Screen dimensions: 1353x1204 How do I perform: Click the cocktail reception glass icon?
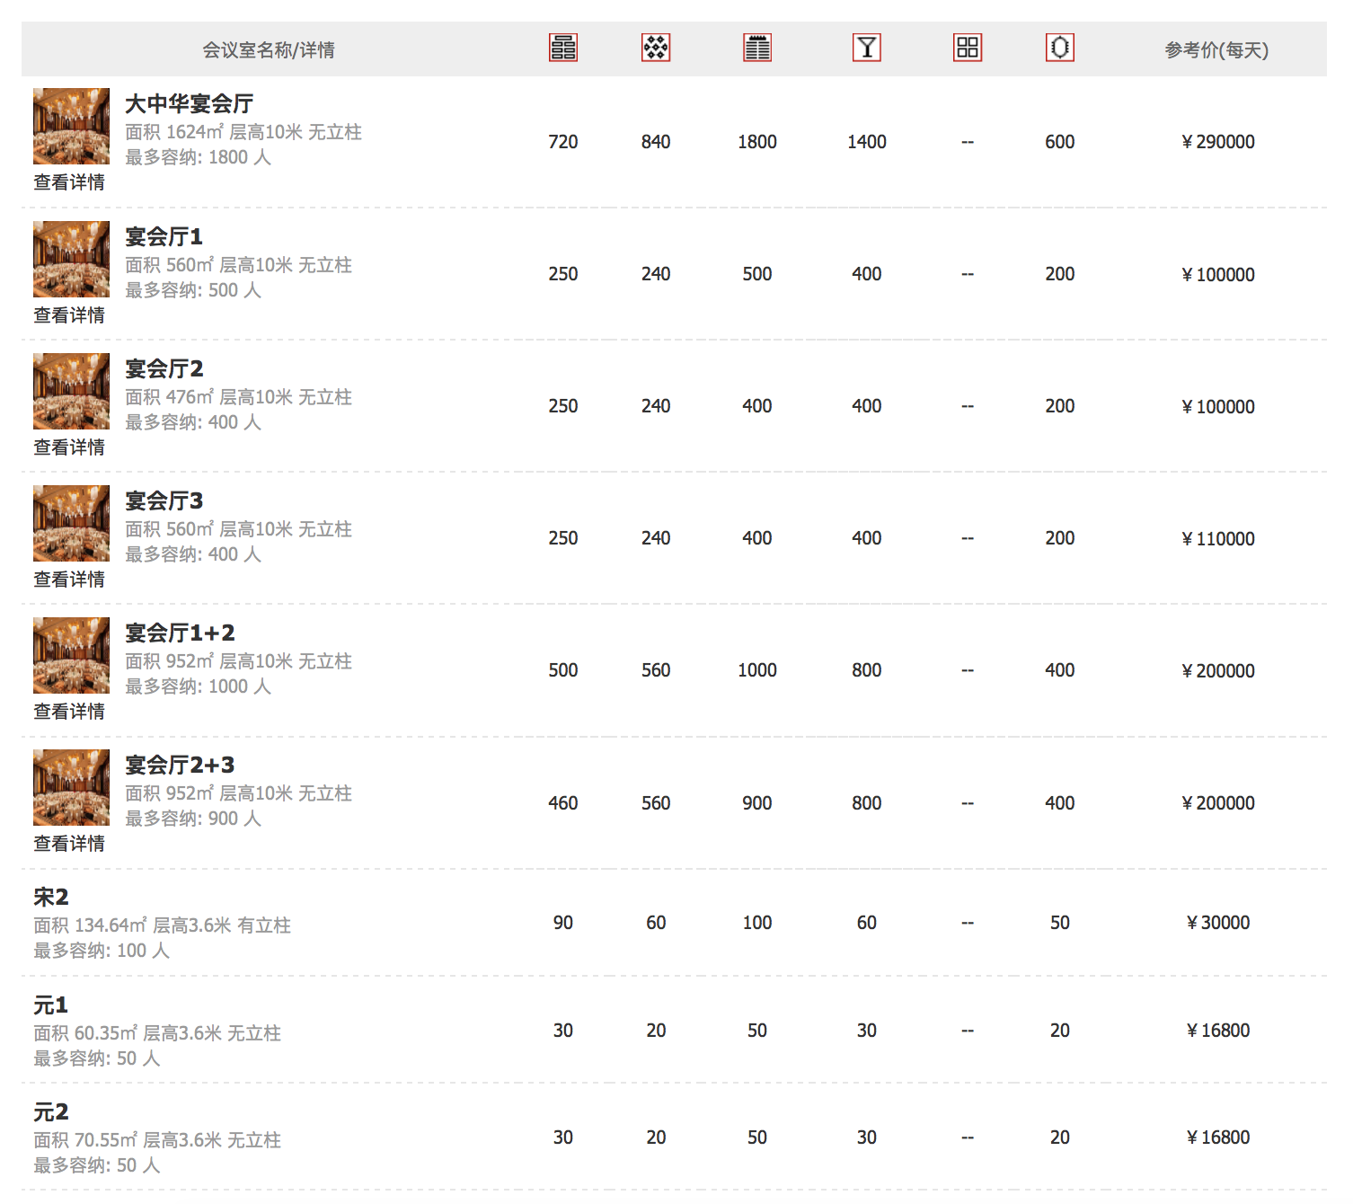pyautogui.click(x=867, y=48)
